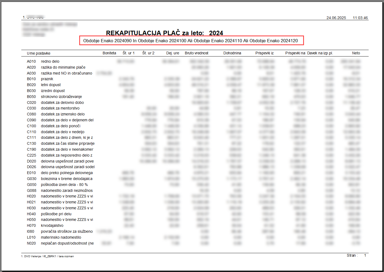Click the krvodajalstvo row label
Viewport: 384px width, 272px height.
point(52,225)
